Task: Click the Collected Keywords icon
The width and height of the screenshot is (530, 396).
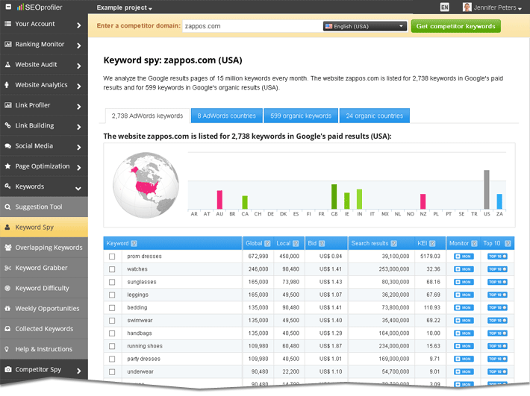Action: pyautogui.click(x=7, y=328)
